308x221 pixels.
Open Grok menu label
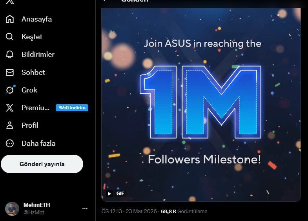point(29,90)
